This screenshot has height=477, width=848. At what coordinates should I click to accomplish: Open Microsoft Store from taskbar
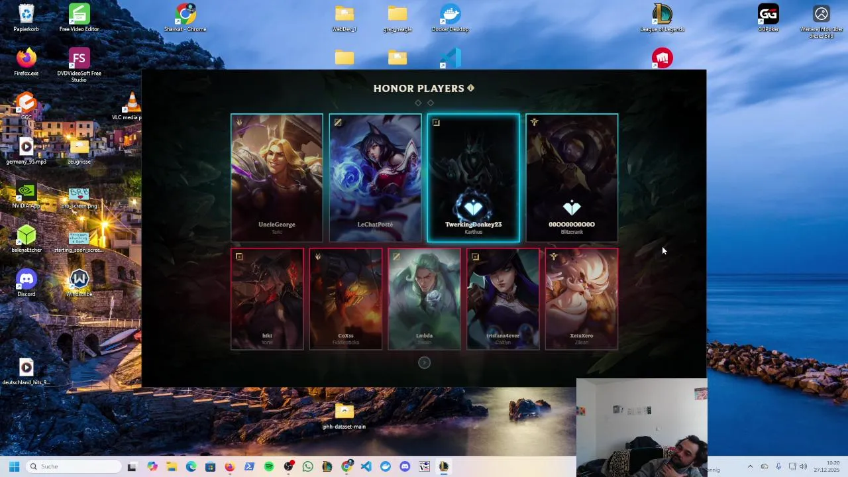(x=210, y=466)
